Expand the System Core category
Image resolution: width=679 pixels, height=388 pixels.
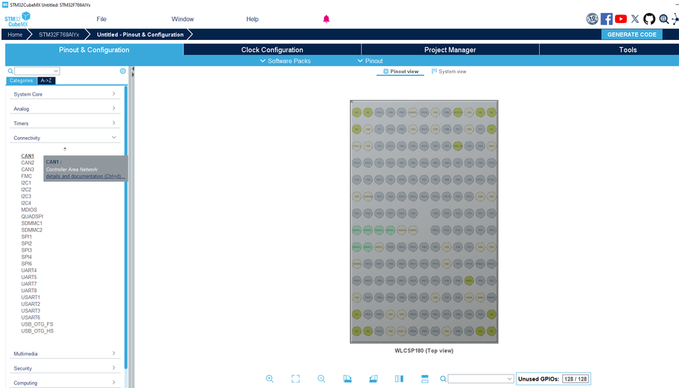tap(65, 94)
